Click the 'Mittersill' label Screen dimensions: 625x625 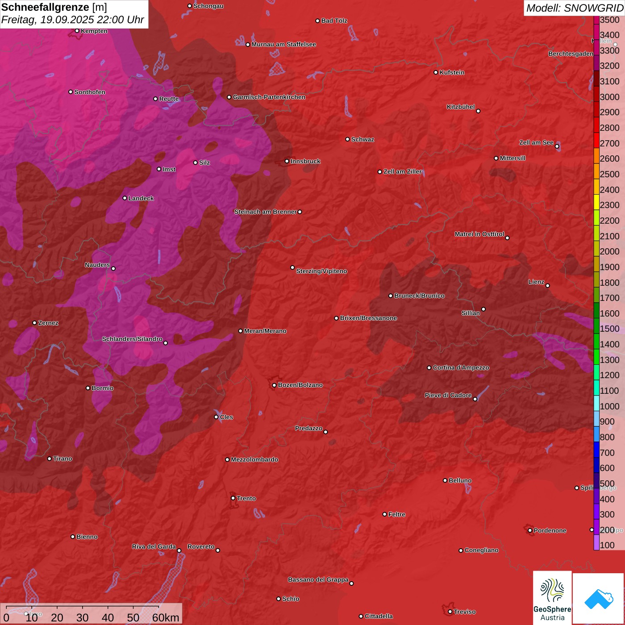tap(512, 158)
